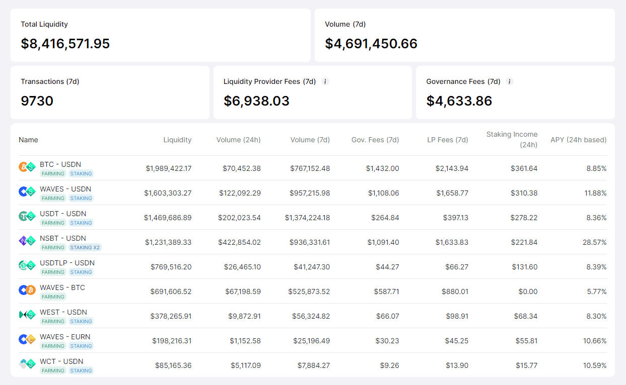
Task: Click Governance Fees value $4,633.86
Action: [459, 101]
